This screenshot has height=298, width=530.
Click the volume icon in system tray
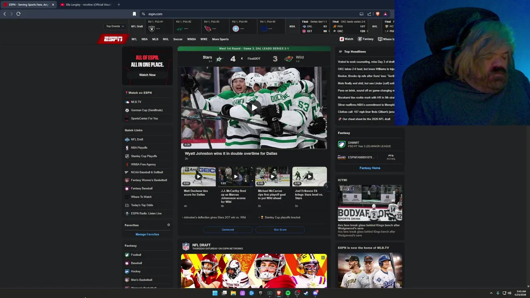pyautogui.click(x=509, y=293)
